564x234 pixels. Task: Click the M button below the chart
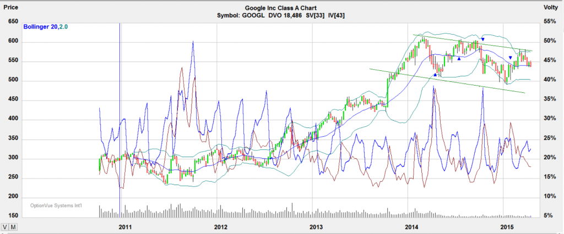click(13, 227)
